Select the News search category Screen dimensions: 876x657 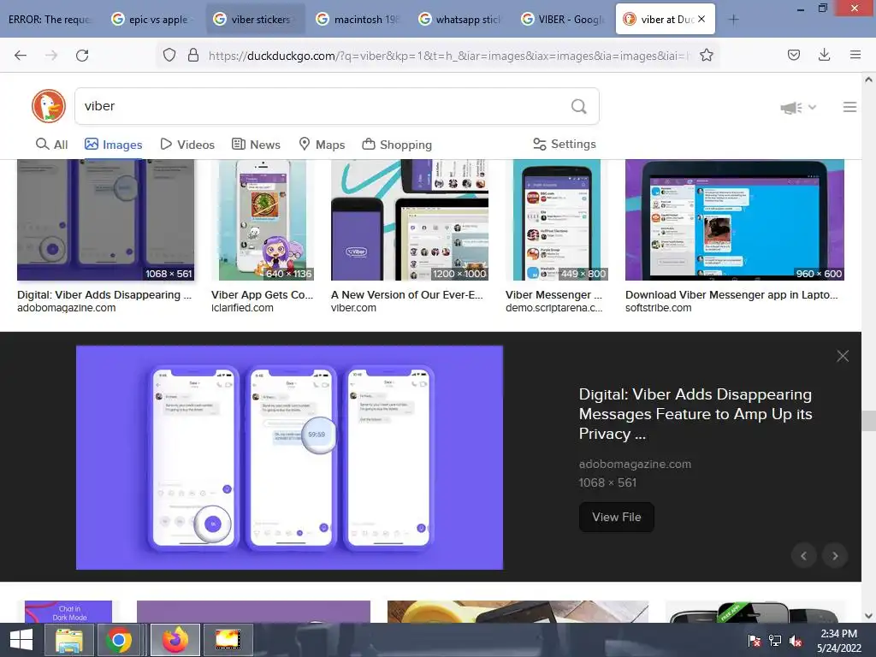click(256, 144)
